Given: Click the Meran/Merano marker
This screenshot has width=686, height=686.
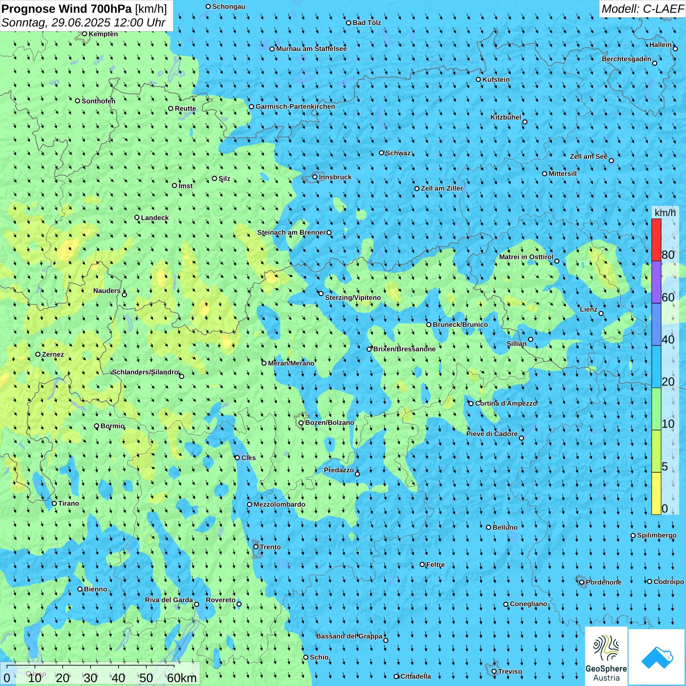Looking at the screenshot, I should pos(264,363).
